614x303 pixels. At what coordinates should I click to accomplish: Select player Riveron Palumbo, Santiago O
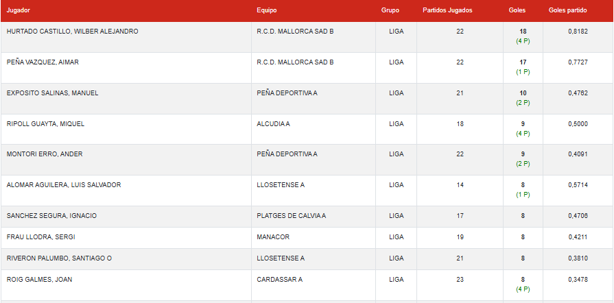tap(59, 258)
